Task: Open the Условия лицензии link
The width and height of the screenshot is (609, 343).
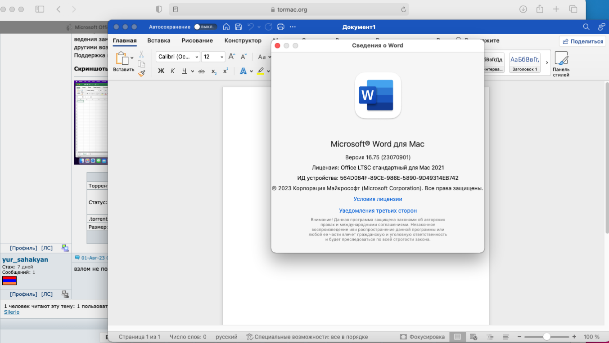Action: click(x=378, y=199)
